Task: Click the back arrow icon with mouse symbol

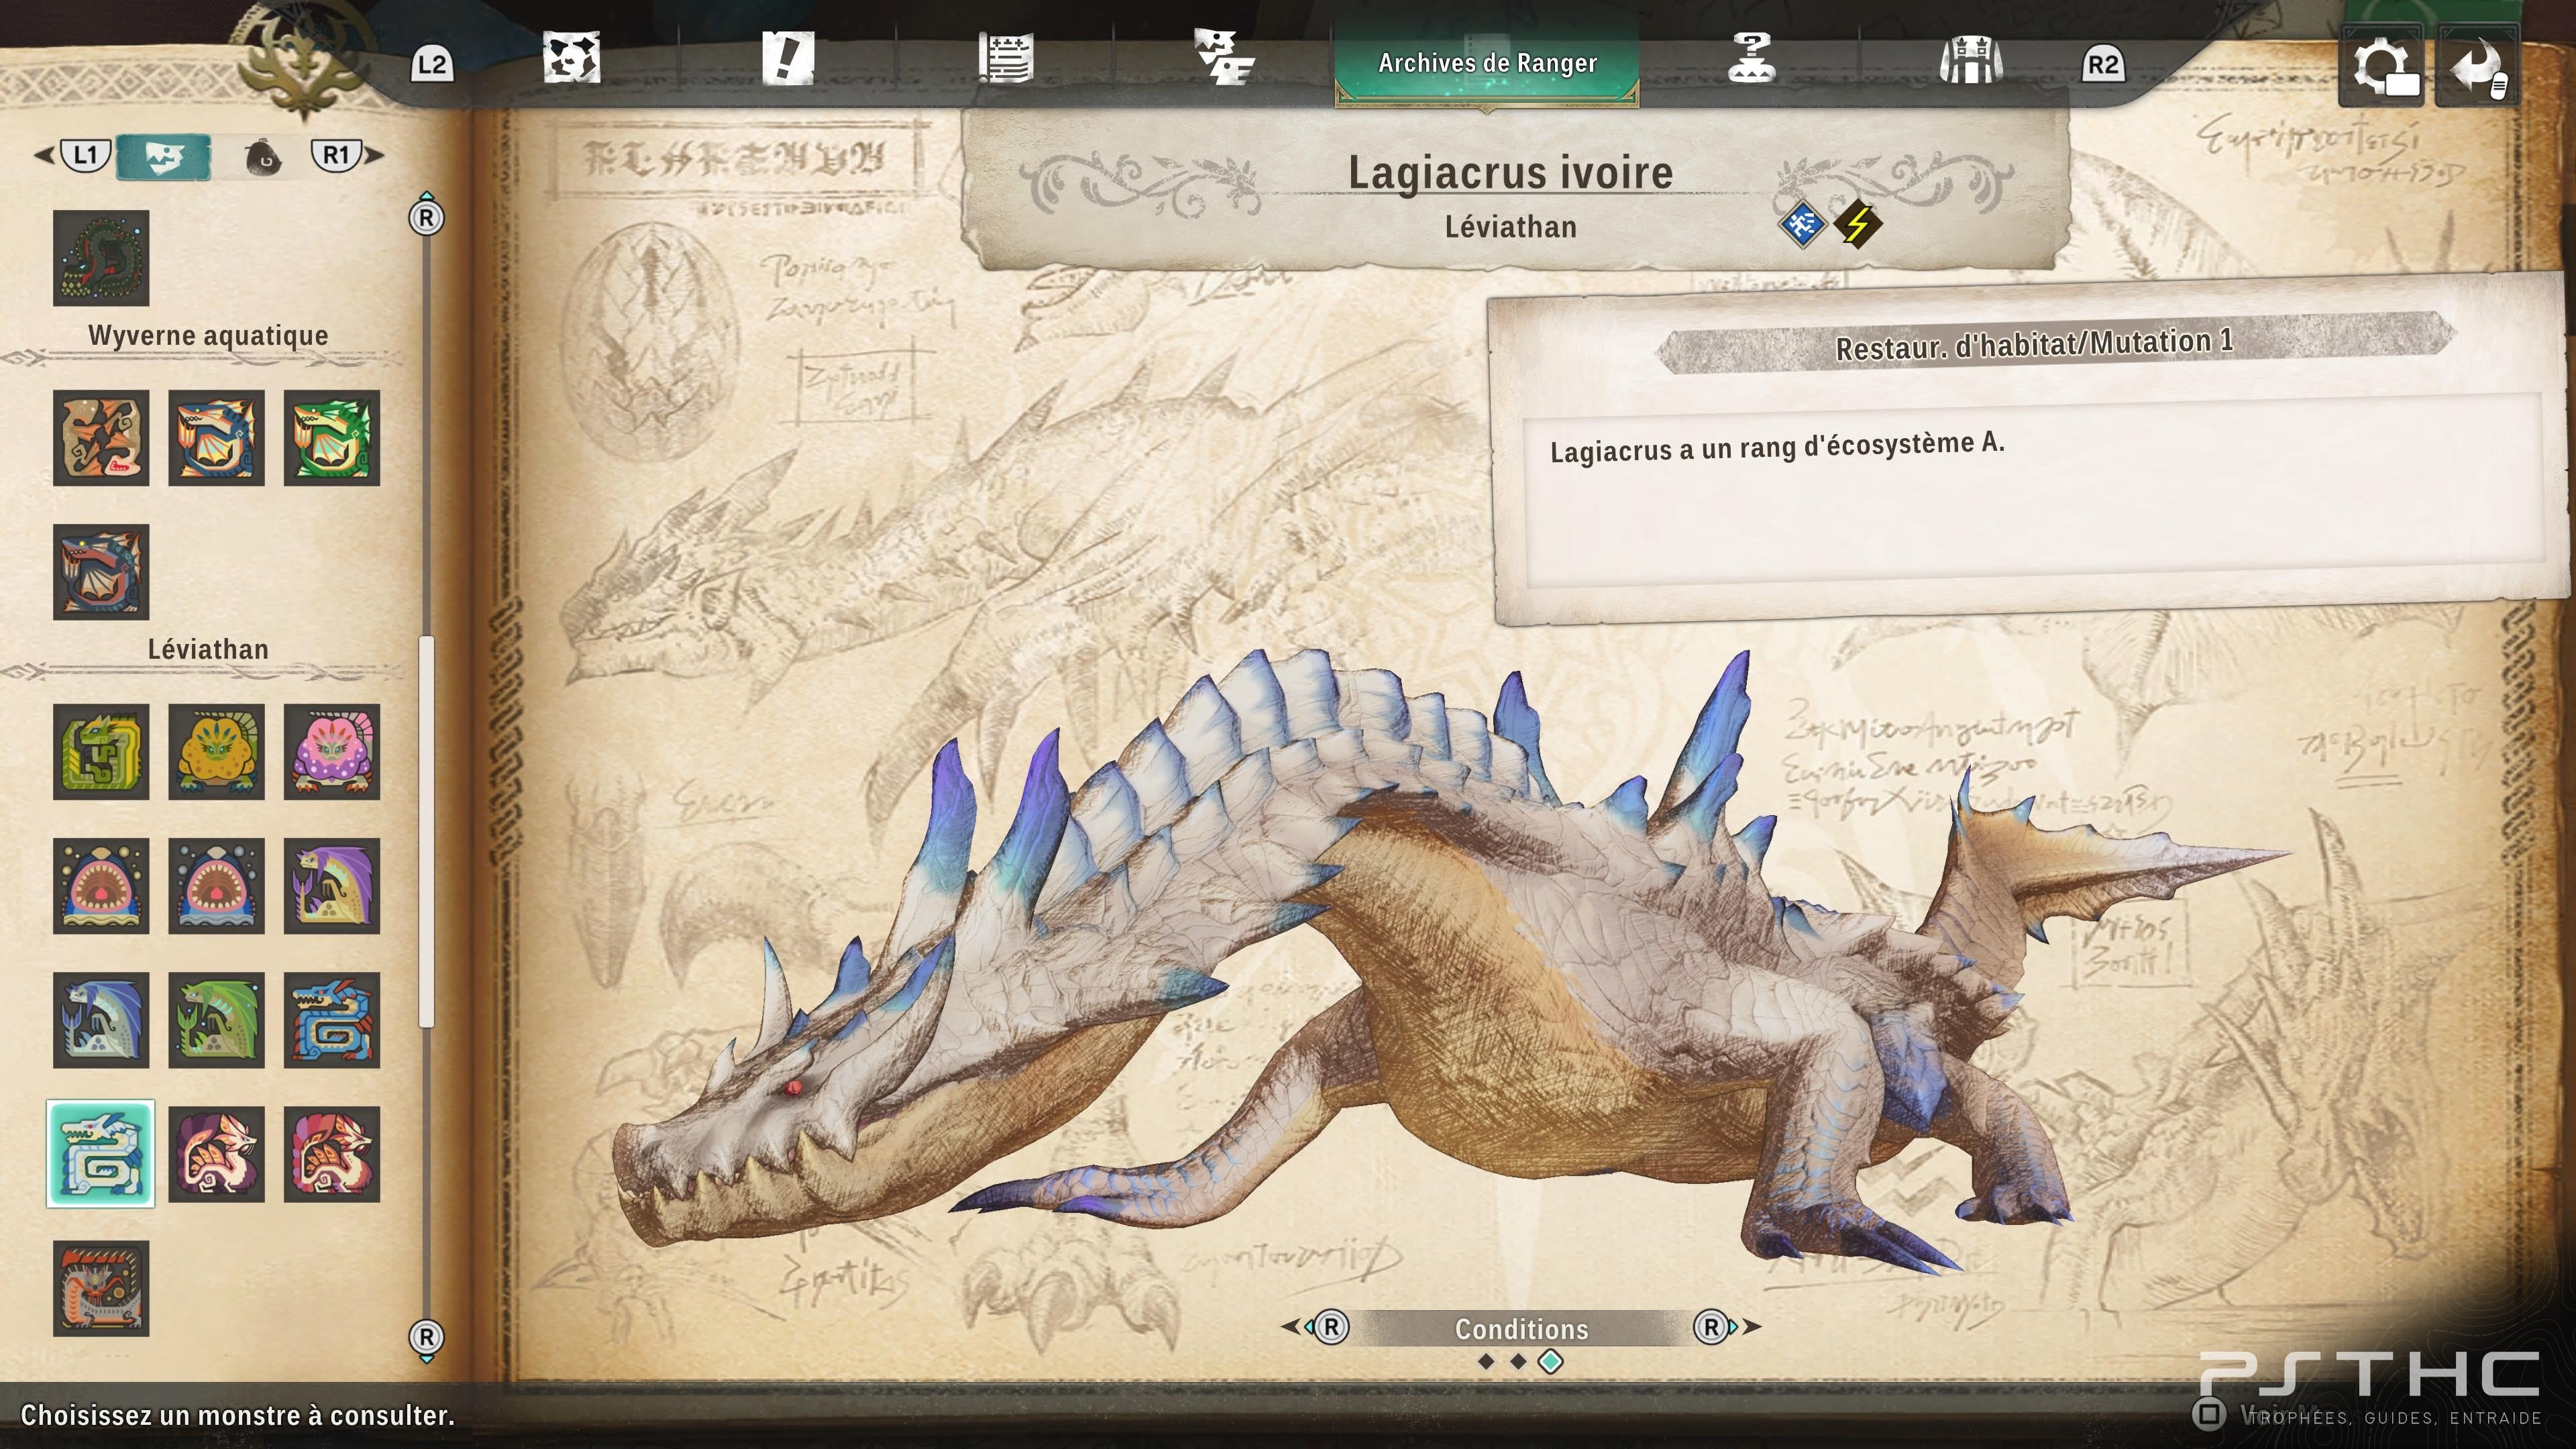Action: tap(2477, 66)
